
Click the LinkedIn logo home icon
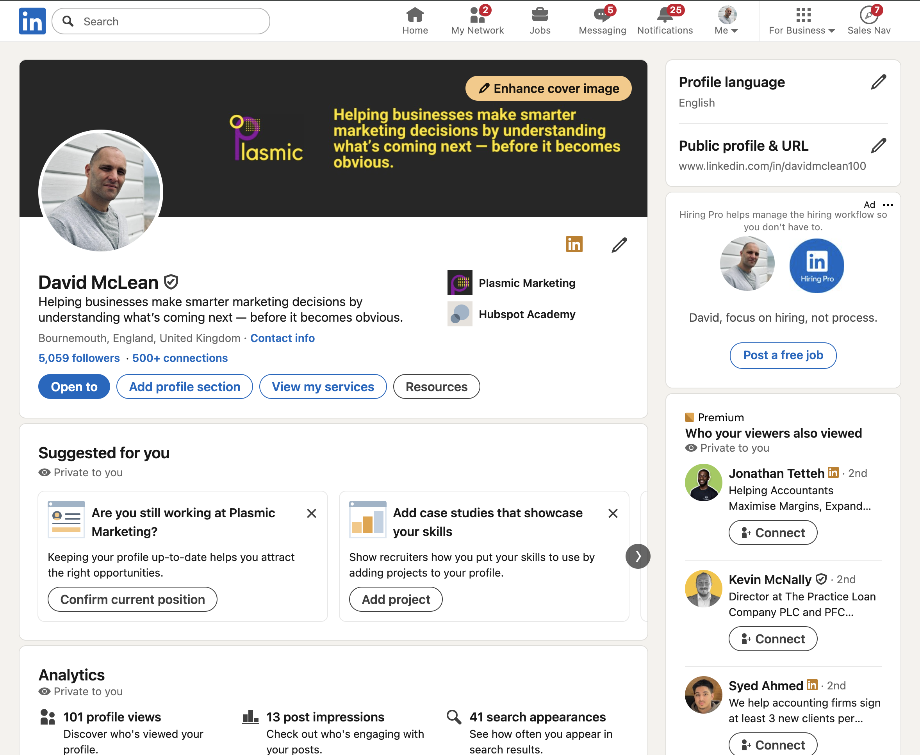[32, 21]
